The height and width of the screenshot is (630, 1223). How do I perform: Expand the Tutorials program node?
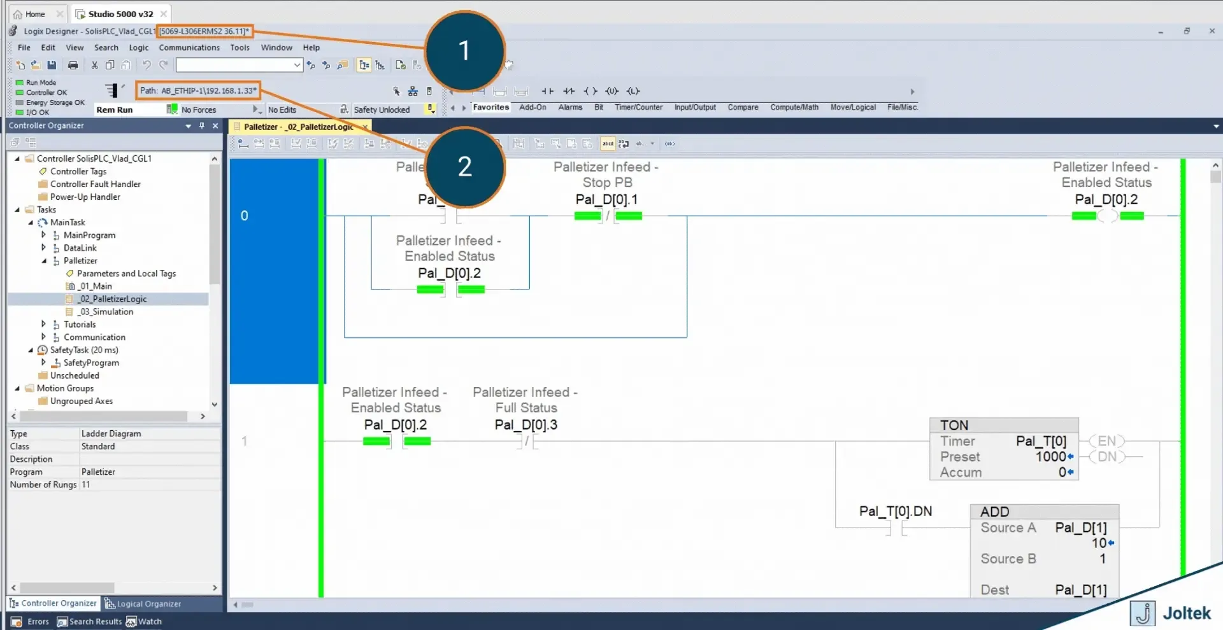pyautogui.click(x=43, y=324)
